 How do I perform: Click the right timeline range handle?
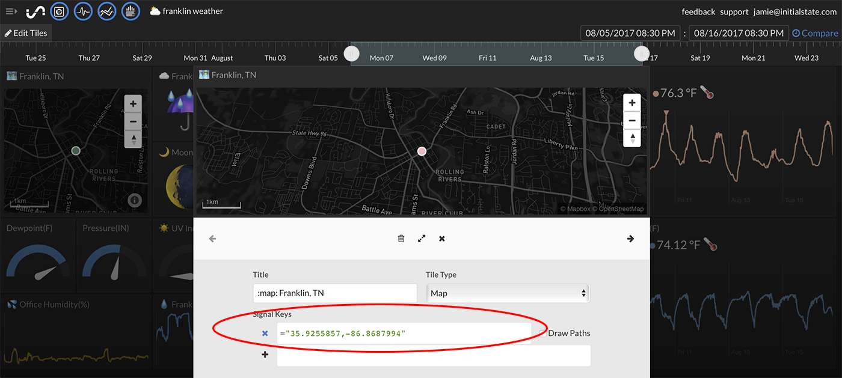tap(641, 54)
